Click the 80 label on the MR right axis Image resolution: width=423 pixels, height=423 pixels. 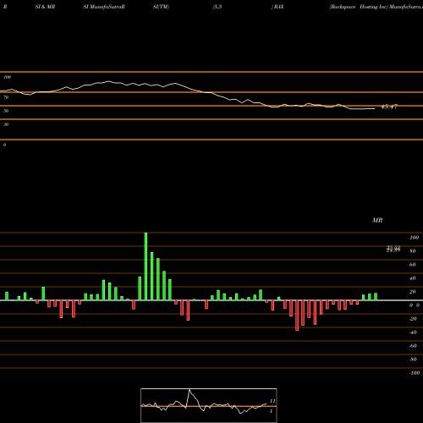click(x=413, y=251)
